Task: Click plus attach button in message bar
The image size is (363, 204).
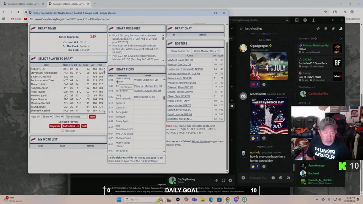Action: [243, 178]
